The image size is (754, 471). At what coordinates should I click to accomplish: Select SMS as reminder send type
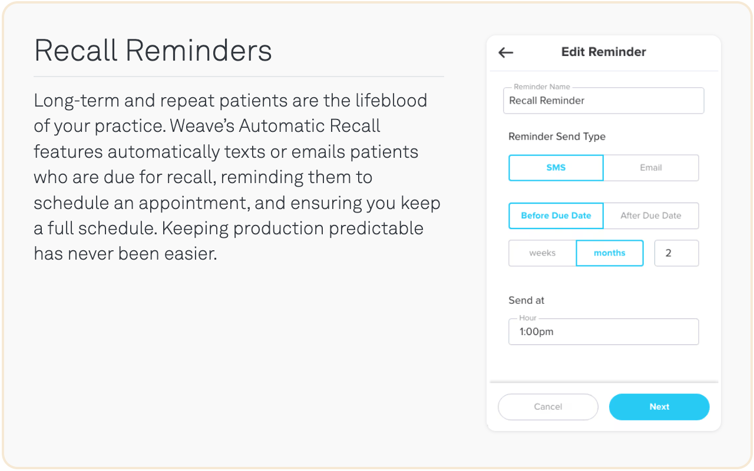(x=555, y=168)
